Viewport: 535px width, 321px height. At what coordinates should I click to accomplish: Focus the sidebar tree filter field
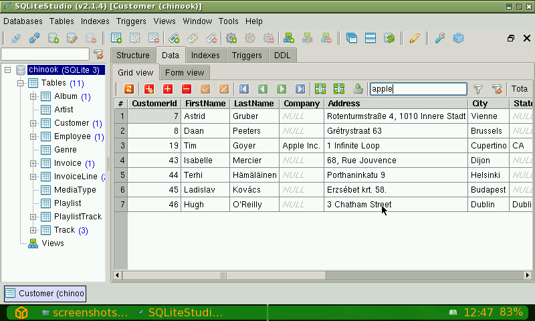(45, 54)
